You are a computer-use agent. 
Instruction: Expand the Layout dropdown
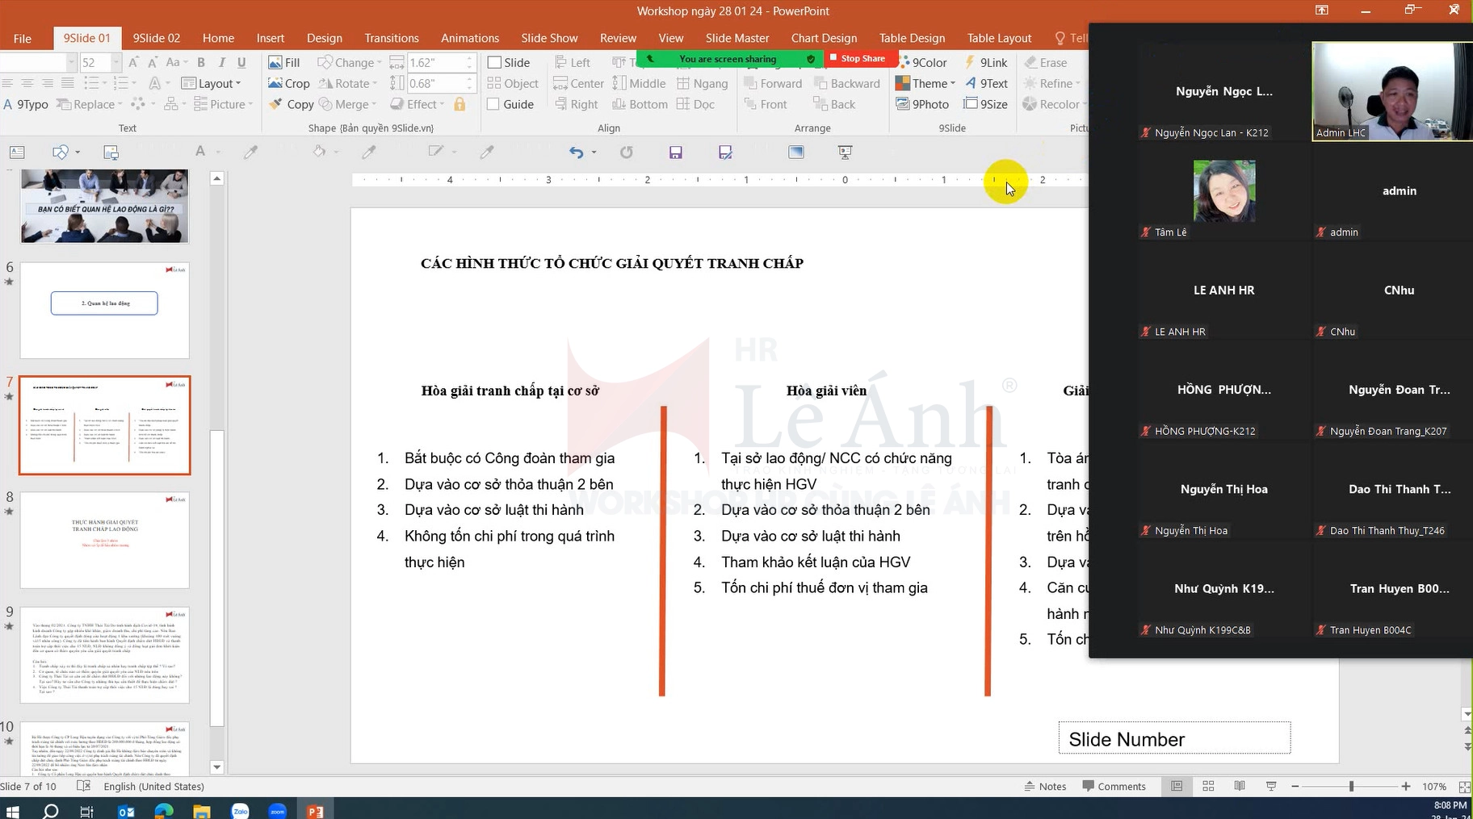point(212,83)
